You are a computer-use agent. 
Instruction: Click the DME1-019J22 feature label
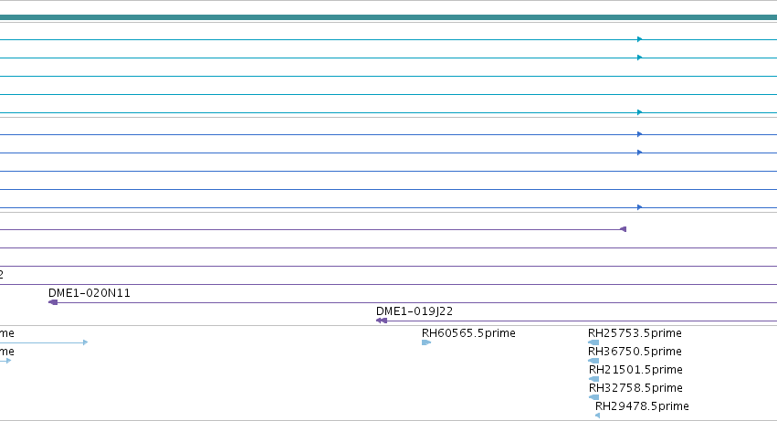pos(415,311)
